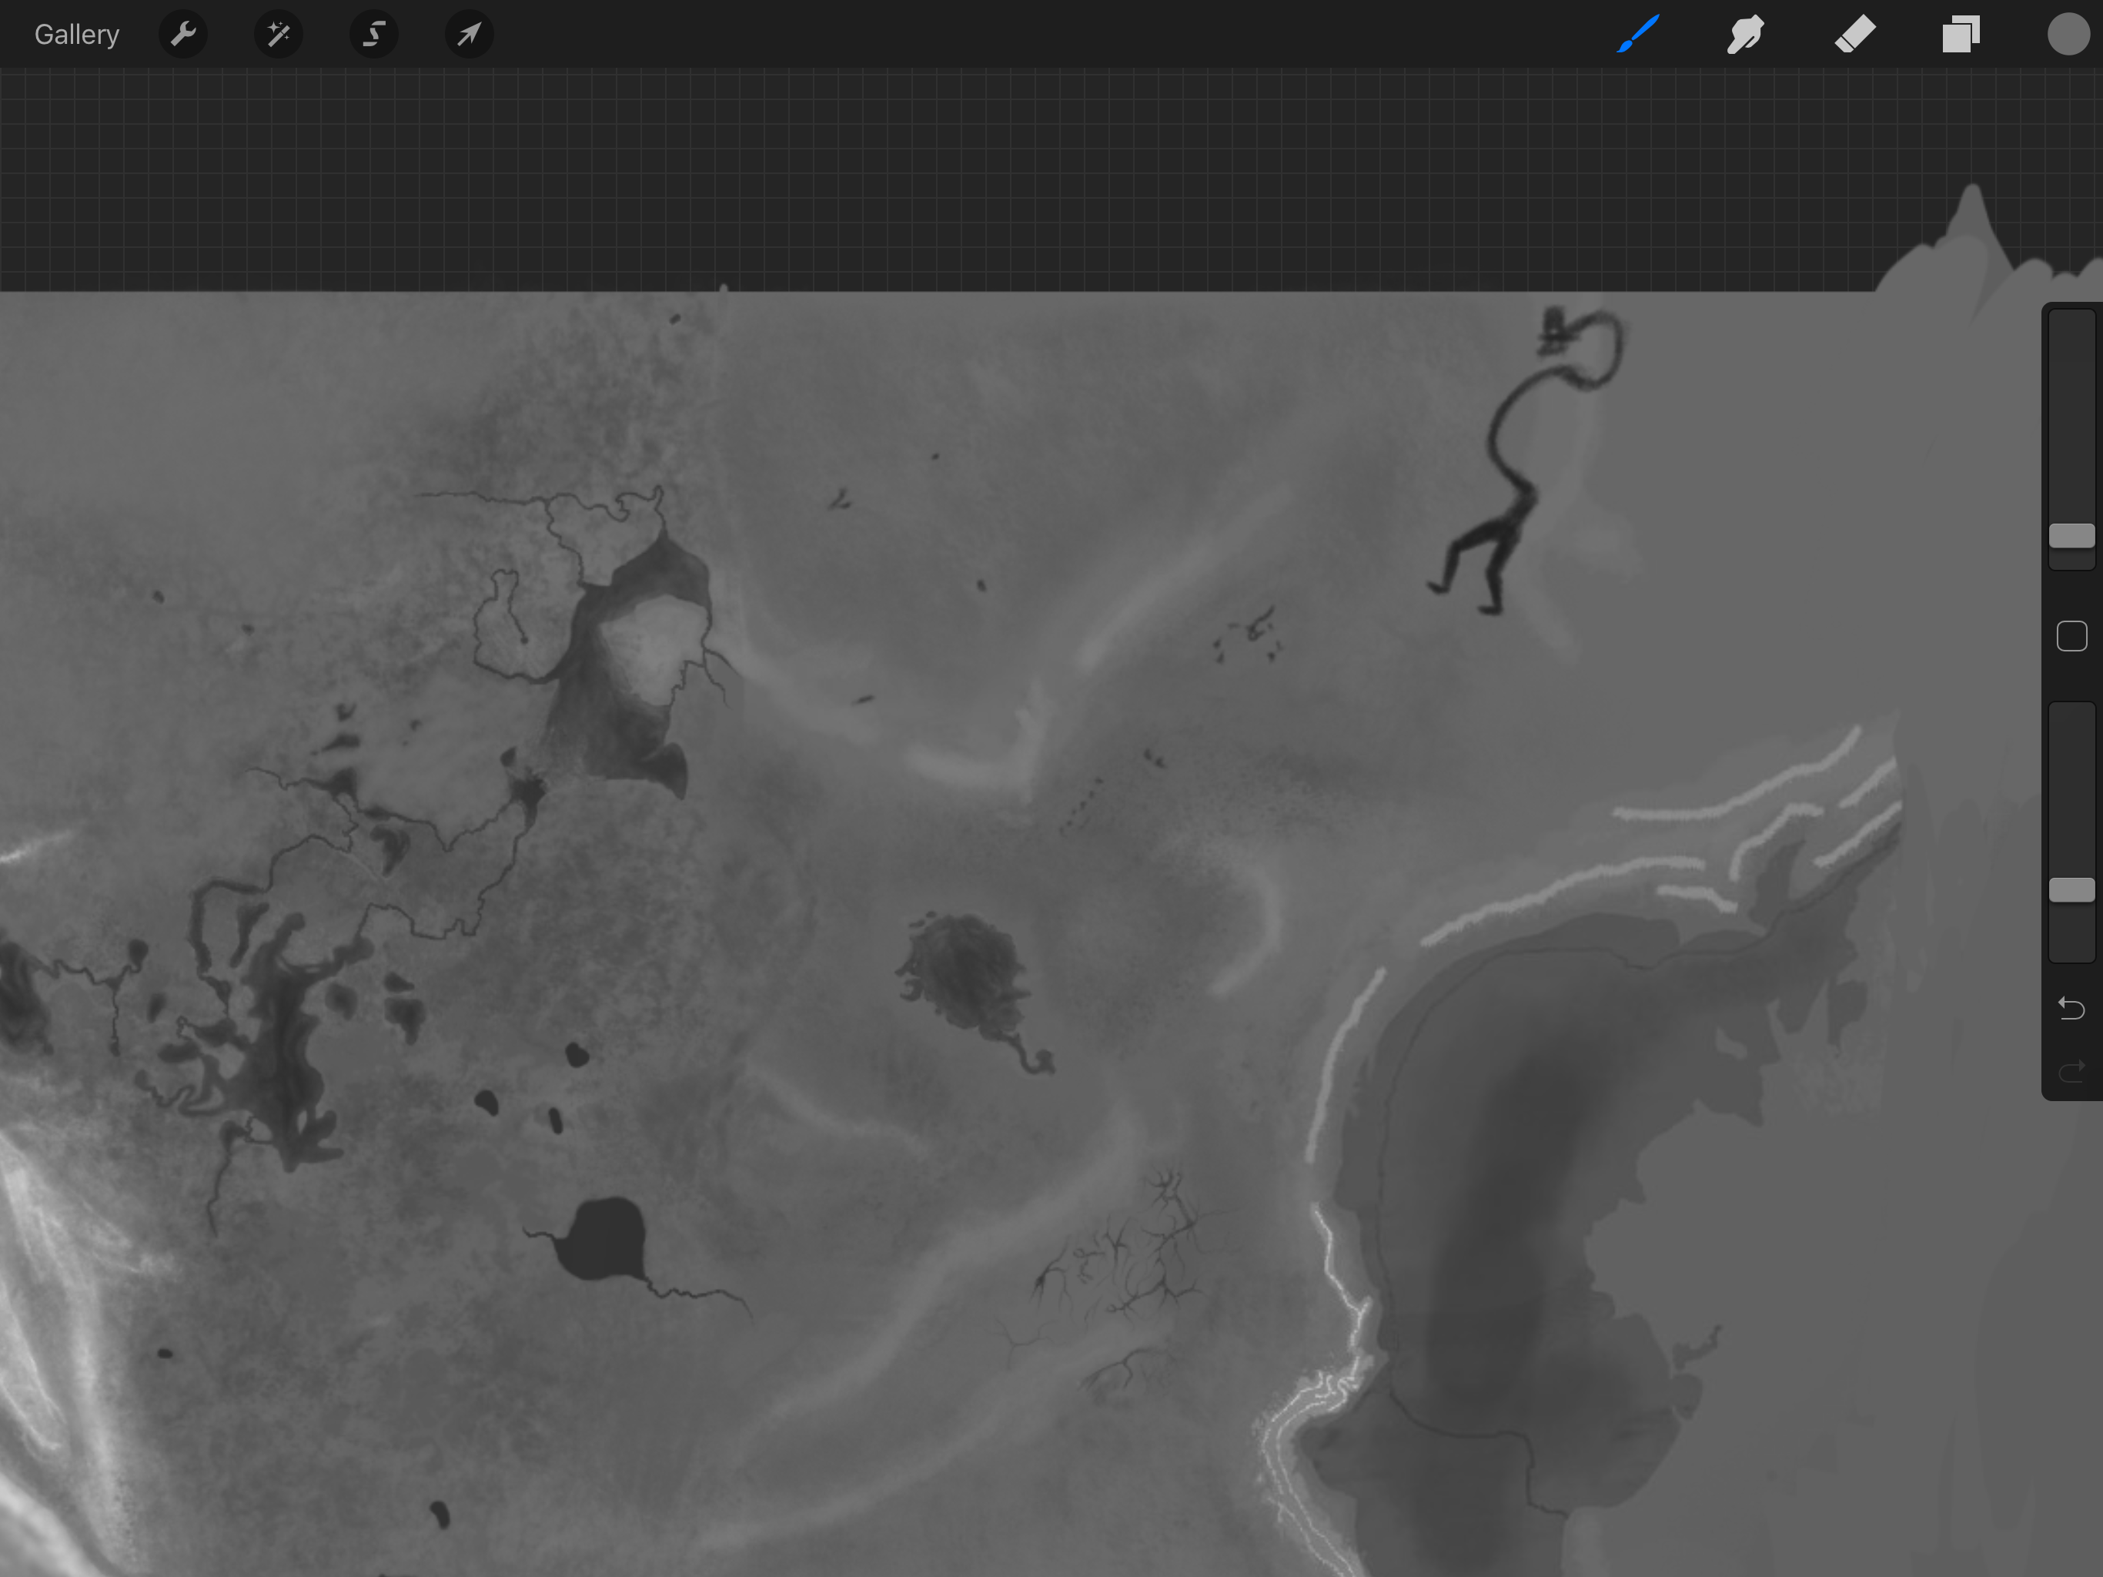The width and height of the screenshot is (2103, 1577).
Task: Tap the square Modify button in sidebar
Action: coord(2071,636)
